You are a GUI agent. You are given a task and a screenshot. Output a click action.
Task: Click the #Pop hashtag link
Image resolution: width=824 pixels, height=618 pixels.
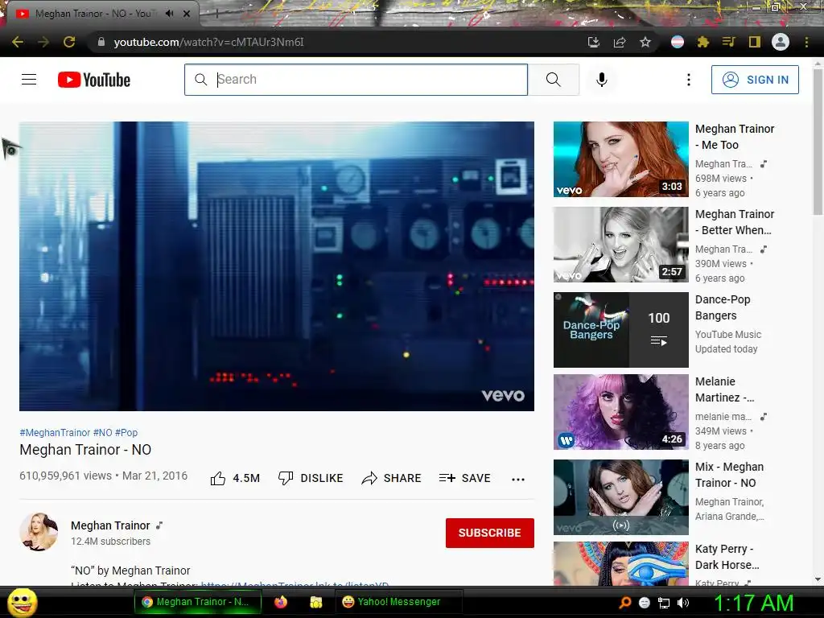(x=126, y=432)
